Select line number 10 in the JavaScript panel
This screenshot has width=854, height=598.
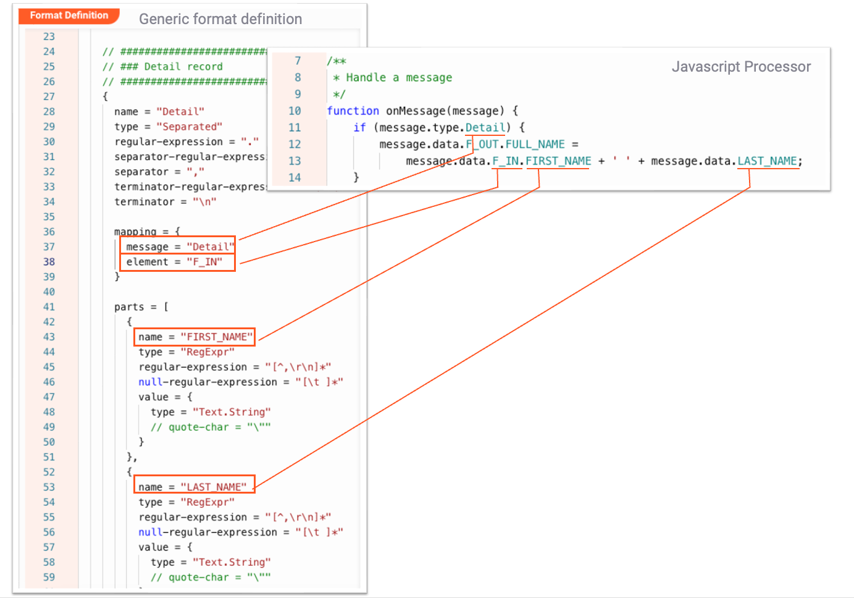(x=295, y=111)
